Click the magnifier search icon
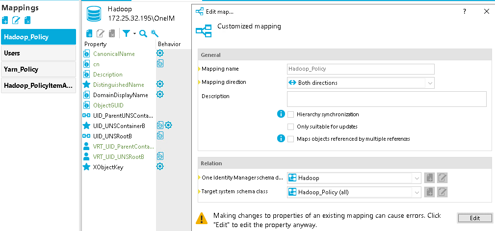The height and width of the screenshot is (231, 495). point(143,33)
